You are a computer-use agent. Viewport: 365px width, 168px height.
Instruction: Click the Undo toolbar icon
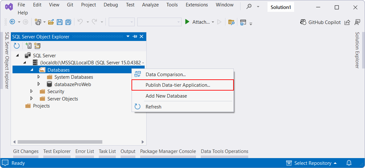[x=80, y=22]
